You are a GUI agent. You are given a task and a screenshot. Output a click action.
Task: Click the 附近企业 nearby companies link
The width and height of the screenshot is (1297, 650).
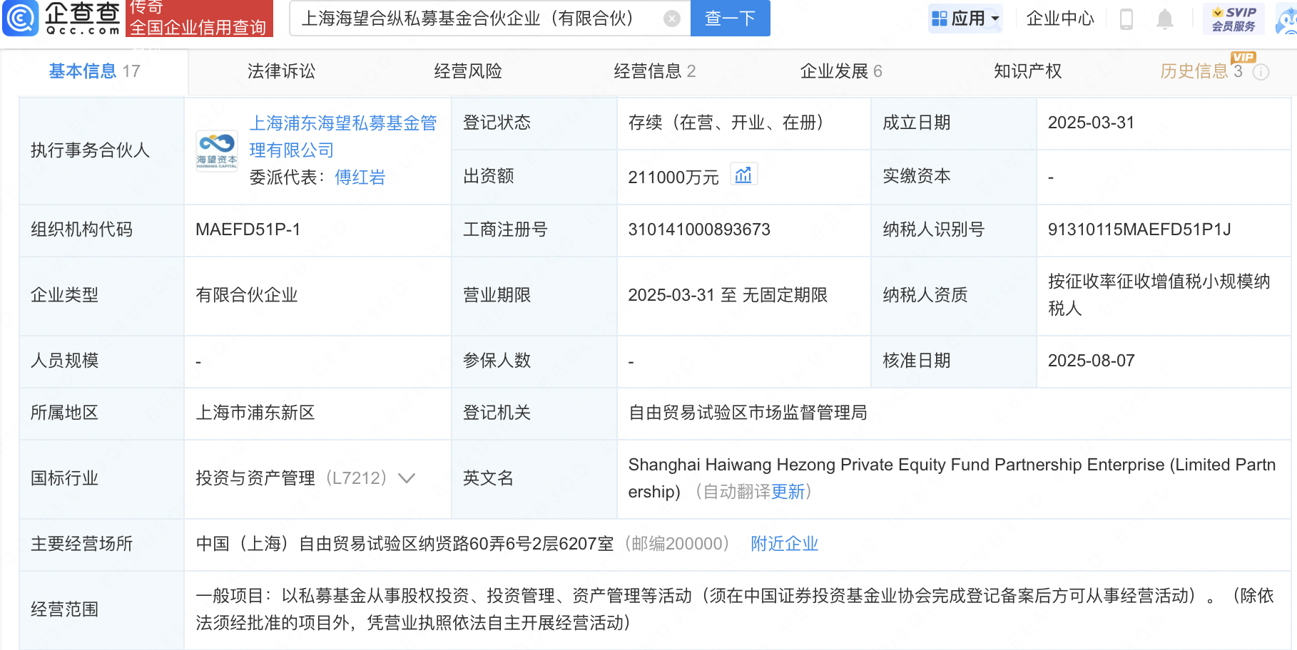pyautogui.click(x=784, y=544)
